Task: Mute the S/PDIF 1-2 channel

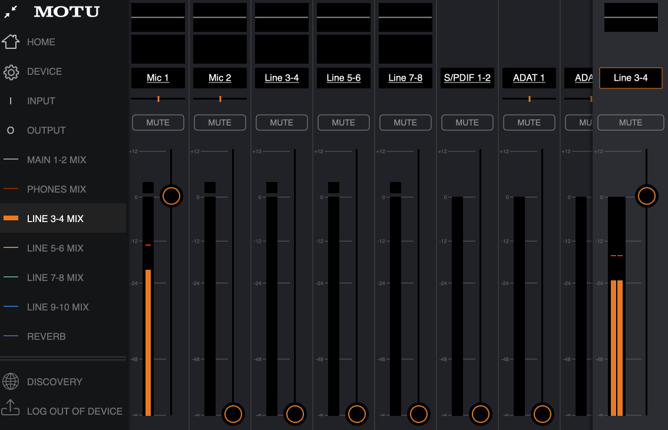Action: click(467, 123)
